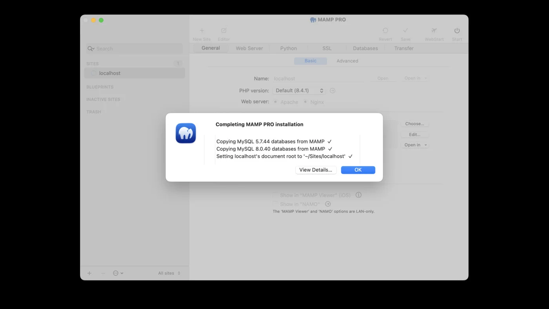Click the Choose... button
Viewport: 549px width, 309px height.
point(415,124)
